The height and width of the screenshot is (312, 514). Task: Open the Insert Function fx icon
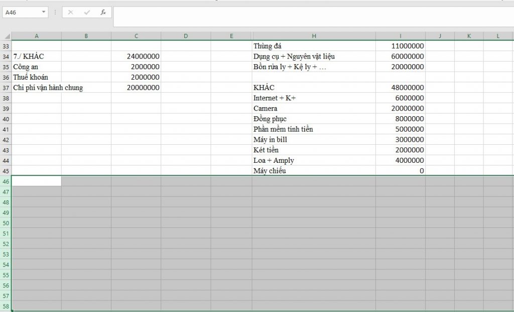click(103, 13)
